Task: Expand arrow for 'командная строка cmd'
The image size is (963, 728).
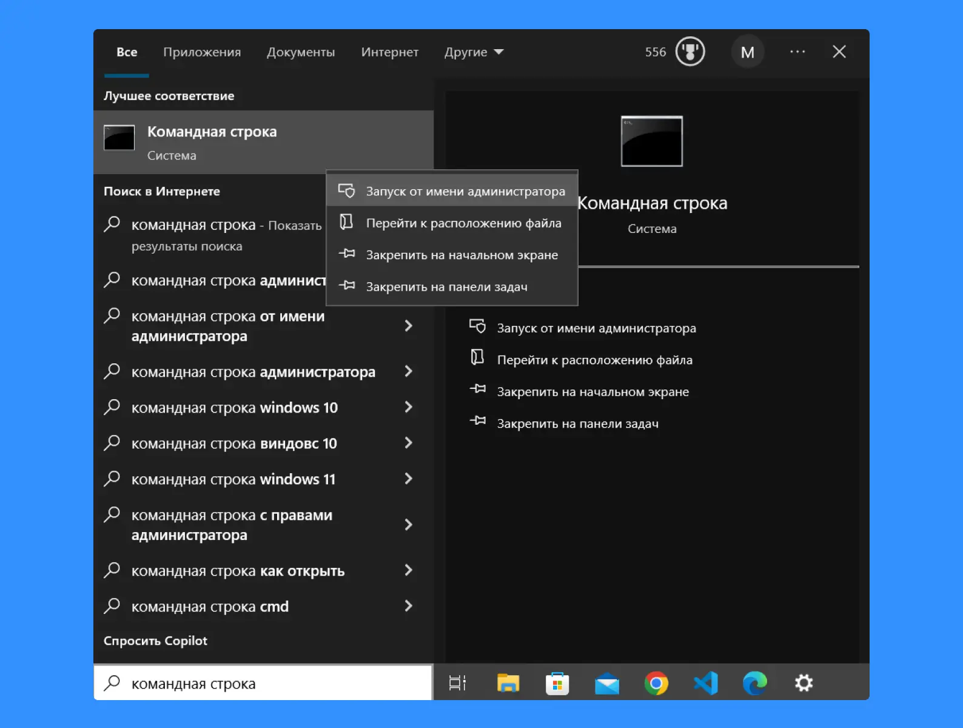Action: [409, 606]
